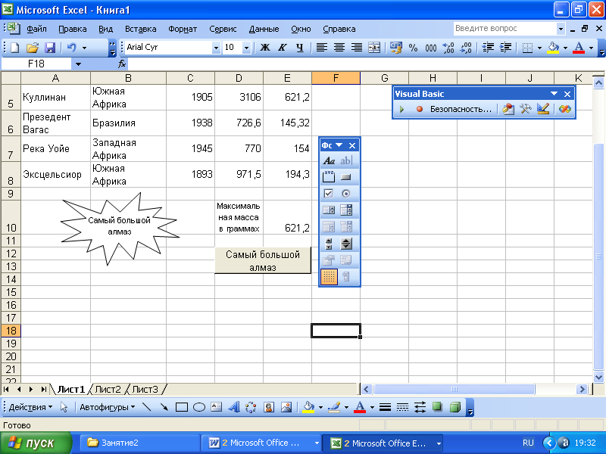Open the Автофигуры shapes menu
Screen dimensions: 606x454
(107, 407)
